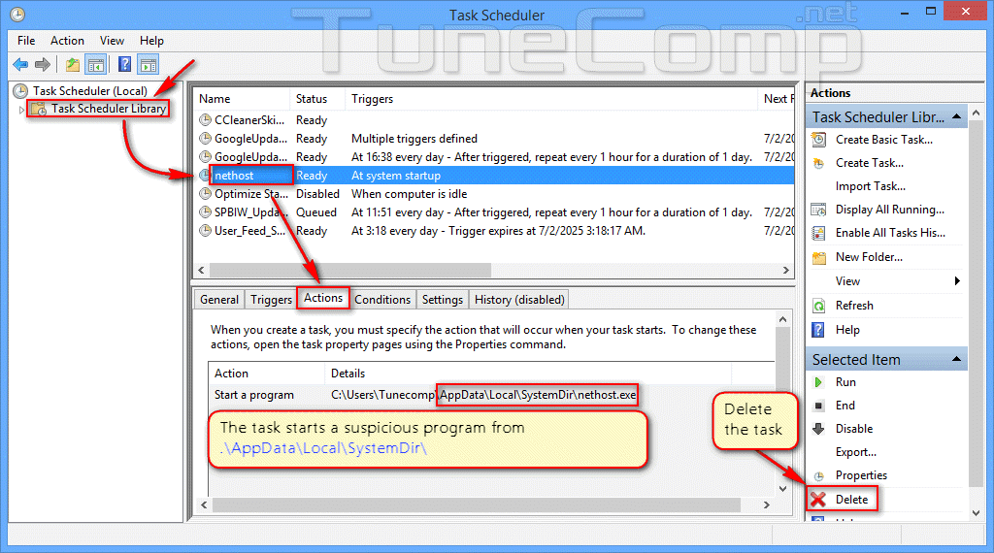
Task: Switch to the General tab
Action: (219, 300)
